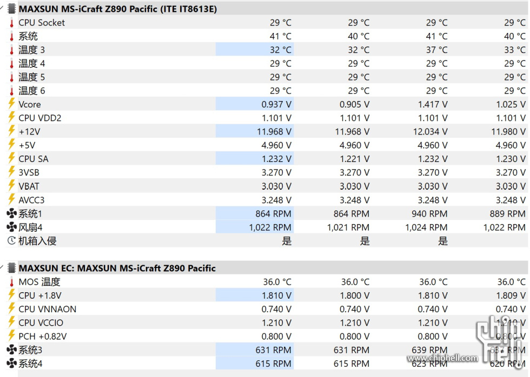The height and width of the screenshot is (377, 530).
Task: Select the CPU VDD2 sensor row
Action: tap(40, 118)
